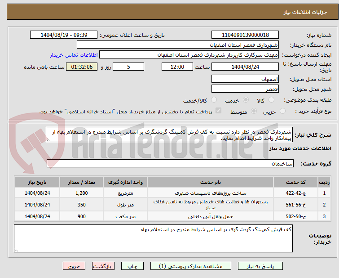The image size is (339, 278).
Task: Click need date in row 1
Action: [x=37, y=193]
